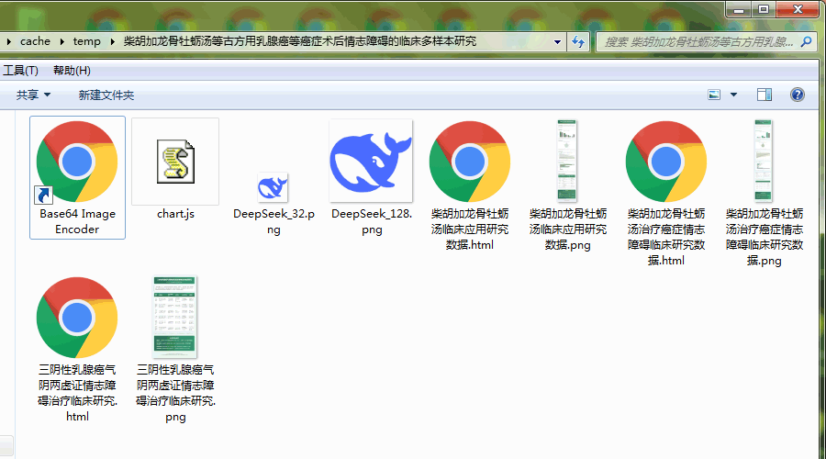
Task: Click the DeepSeek_128.png file name label
Action: (372, 221)
